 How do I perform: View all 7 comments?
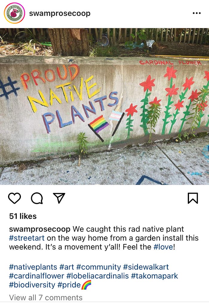(x=46, y=298)
